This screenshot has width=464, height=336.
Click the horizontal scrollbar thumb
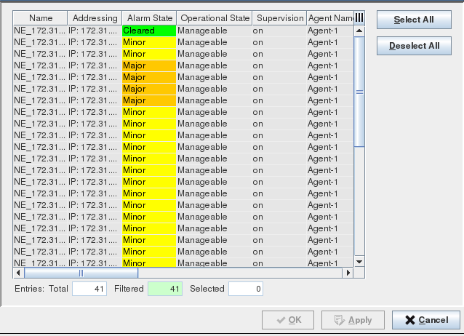[80, 273]
